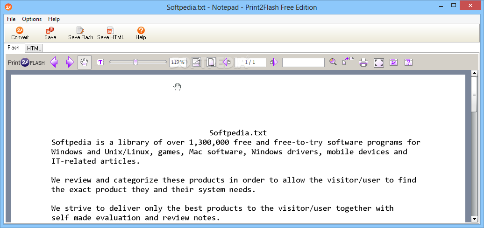
Task: Select the hand pan tool
Action: coord(84,62)
